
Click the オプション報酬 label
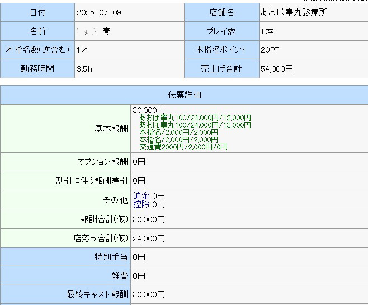click(x=102, y=162)
